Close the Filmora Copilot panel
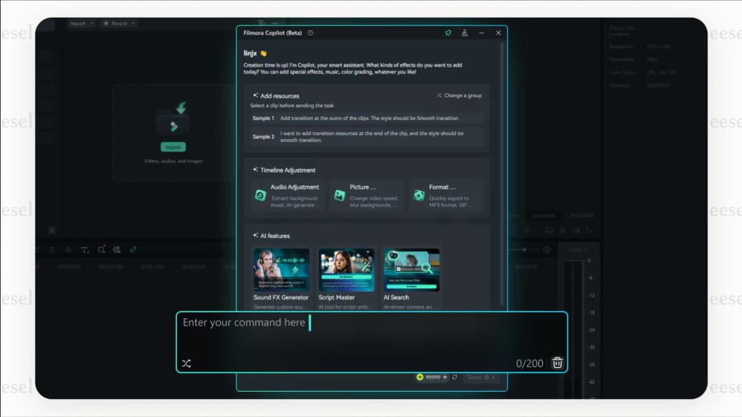This screenshot has width=742, height=417. [498, 33]
